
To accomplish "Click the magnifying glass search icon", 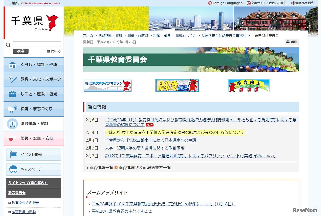I will coord(8,45).
